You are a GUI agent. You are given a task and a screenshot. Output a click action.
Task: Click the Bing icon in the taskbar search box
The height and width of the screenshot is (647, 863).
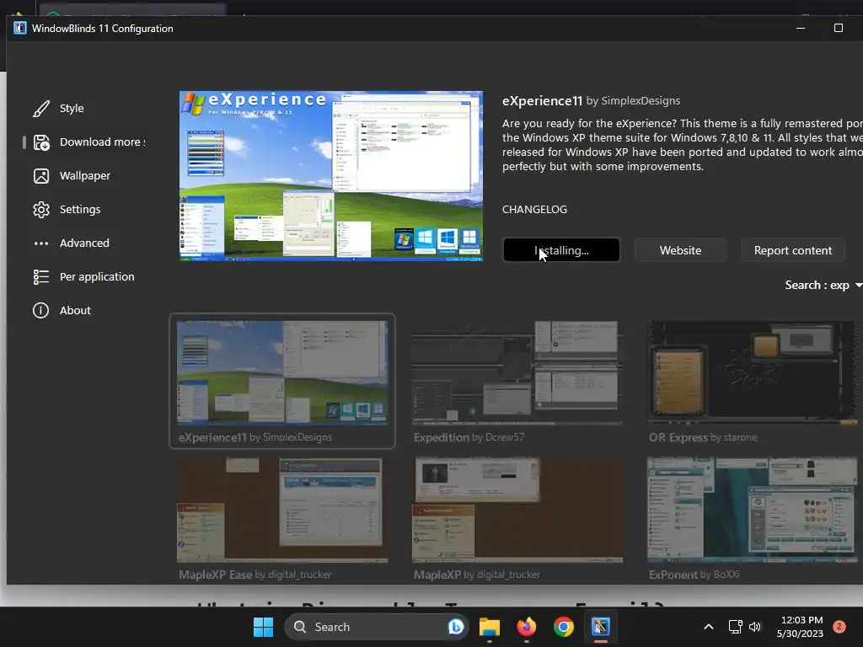coord(455,627)
